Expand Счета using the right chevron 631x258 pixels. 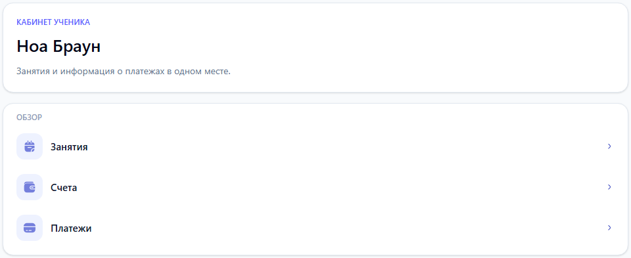pyautogui.click(x=609, y=187)
